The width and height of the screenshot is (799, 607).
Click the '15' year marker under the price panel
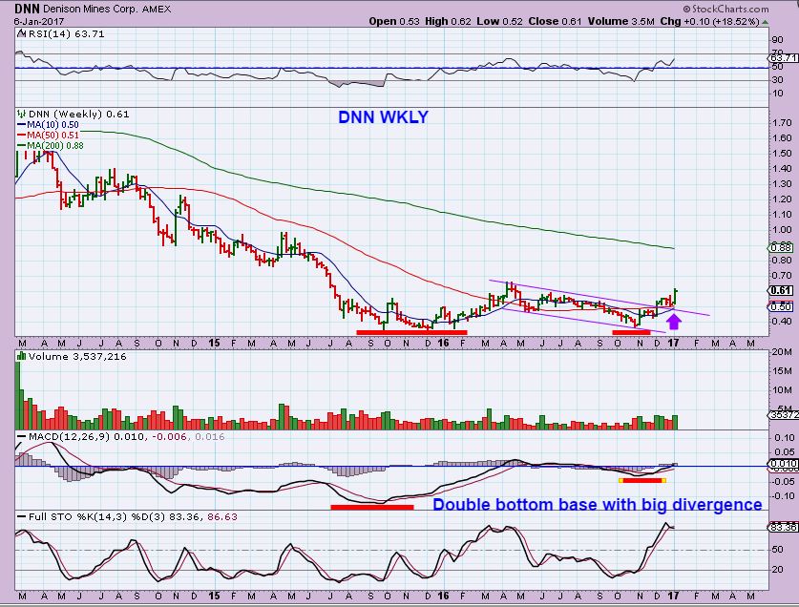214,343
